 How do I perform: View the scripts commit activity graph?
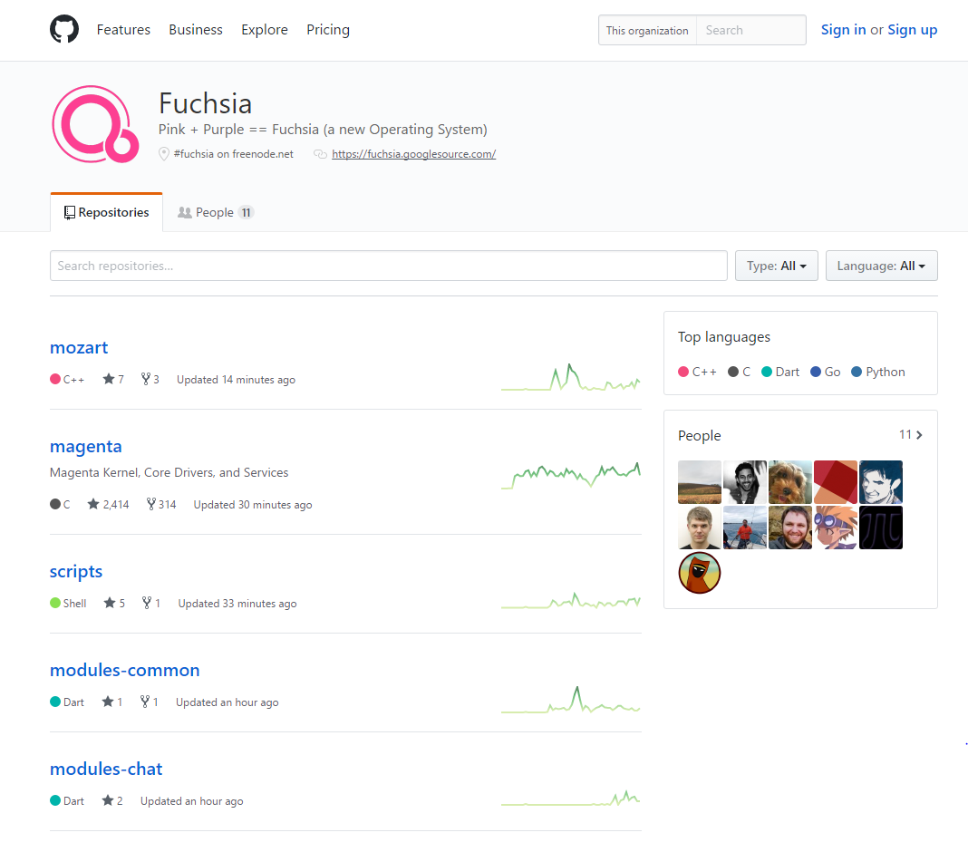coord(570,600)
